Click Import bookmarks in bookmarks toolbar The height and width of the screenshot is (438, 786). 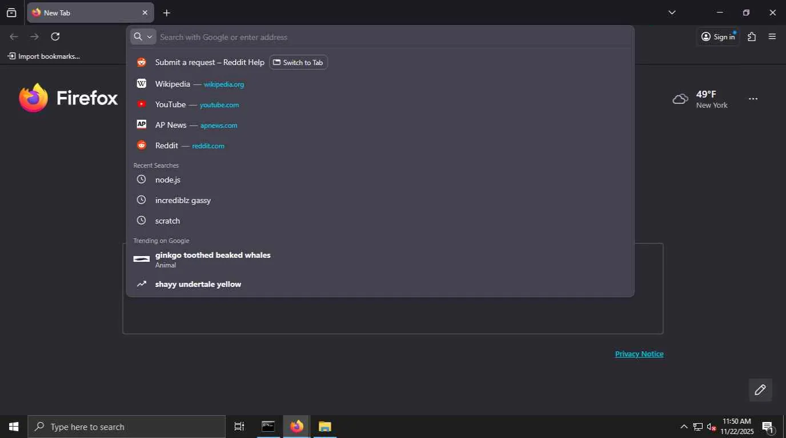pyautogui.click(x=43, y=56)
